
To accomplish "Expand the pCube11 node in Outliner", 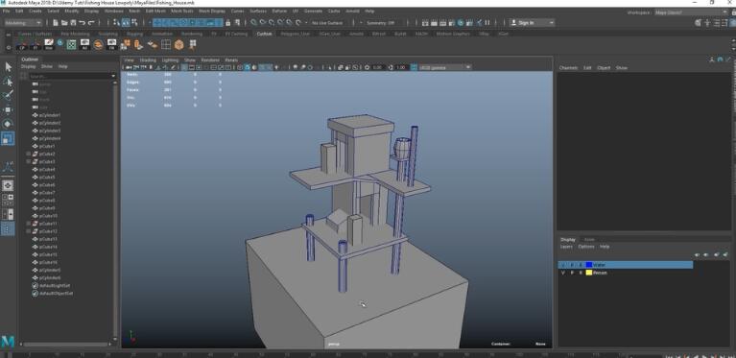I will point(29,224).
